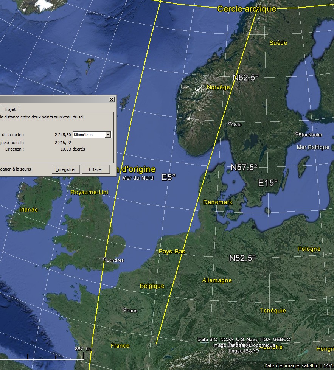Screen dimensions: 334x370
Task: Click the Allemagne country label
Action: click(x=217, y=280)
